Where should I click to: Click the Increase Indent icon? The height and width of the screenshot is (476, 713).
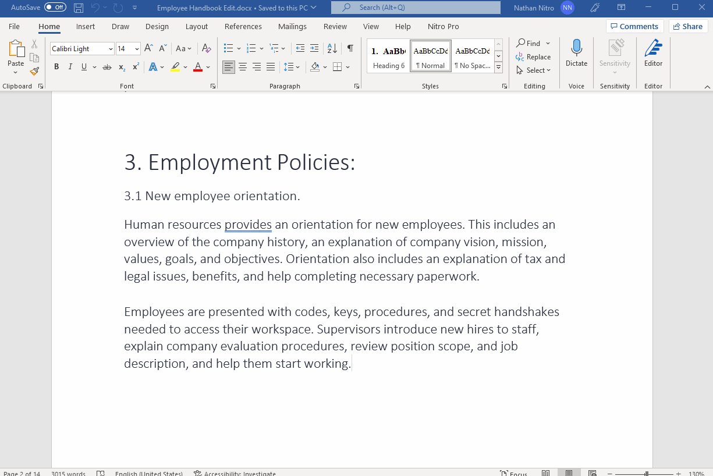314,48
